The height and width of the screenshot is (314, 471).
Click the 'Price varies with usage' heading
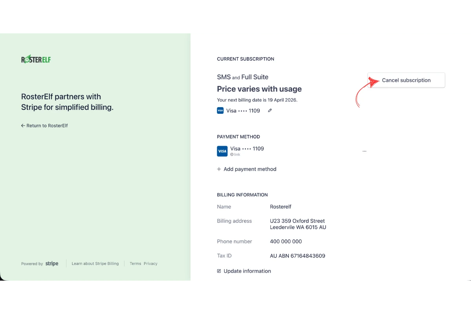(x=259, y=89)
